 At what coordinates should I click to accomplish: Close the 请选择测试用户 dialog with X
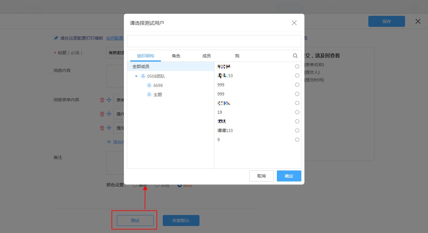click(x=294, y=23)
